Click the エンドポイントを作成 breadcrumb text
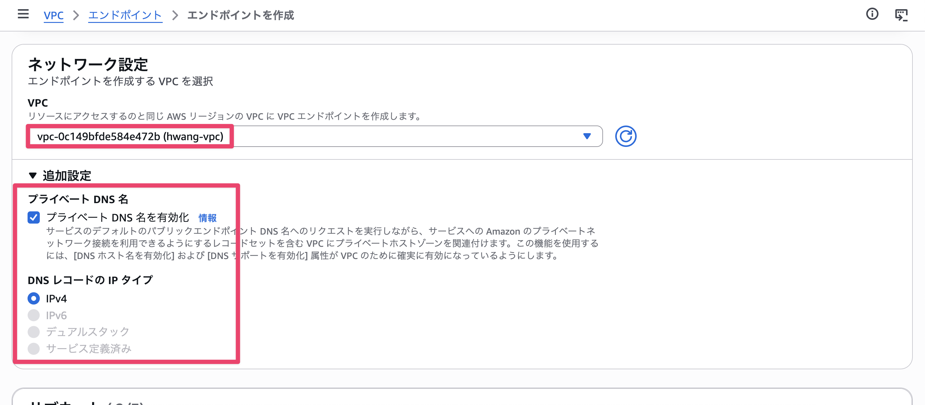 (x=241, y=15)
